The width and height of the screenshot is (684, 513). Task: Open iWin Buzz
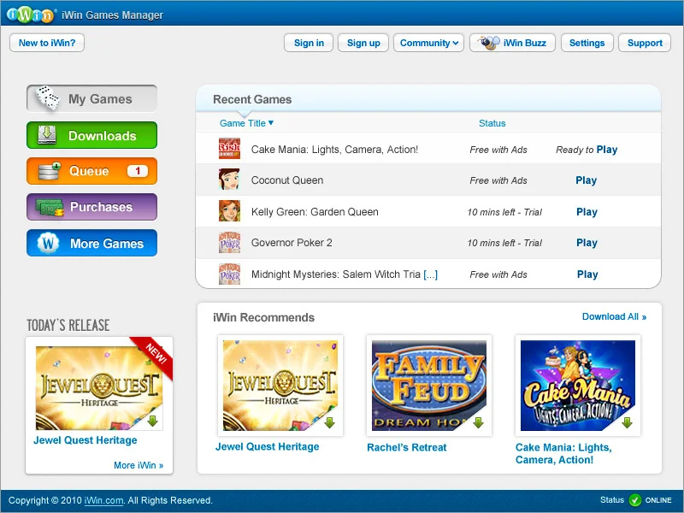(x=512, y=43)
